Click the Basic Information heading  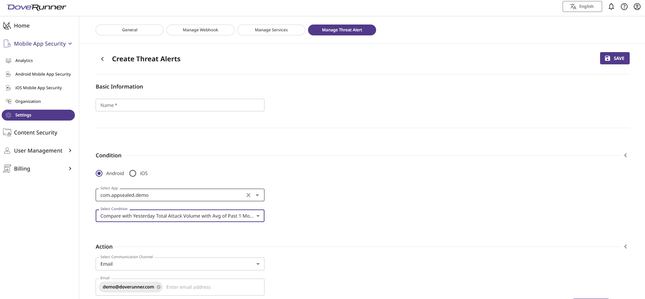[x=119, y=86]
